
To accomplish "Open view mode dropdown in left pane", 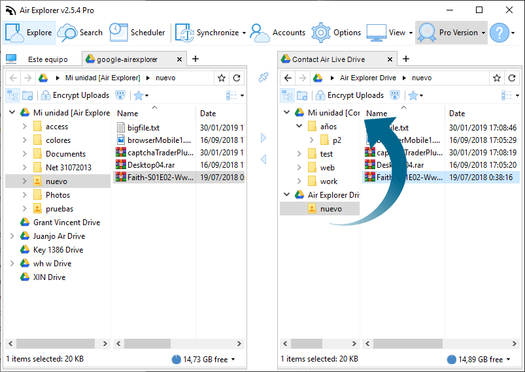I will [x=235, y=95].
